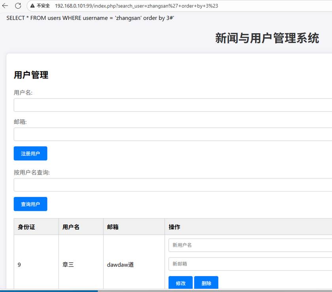332x292 pixels.
Task: Reload the page with the refresh icon
Action: [x=18, y=6]
